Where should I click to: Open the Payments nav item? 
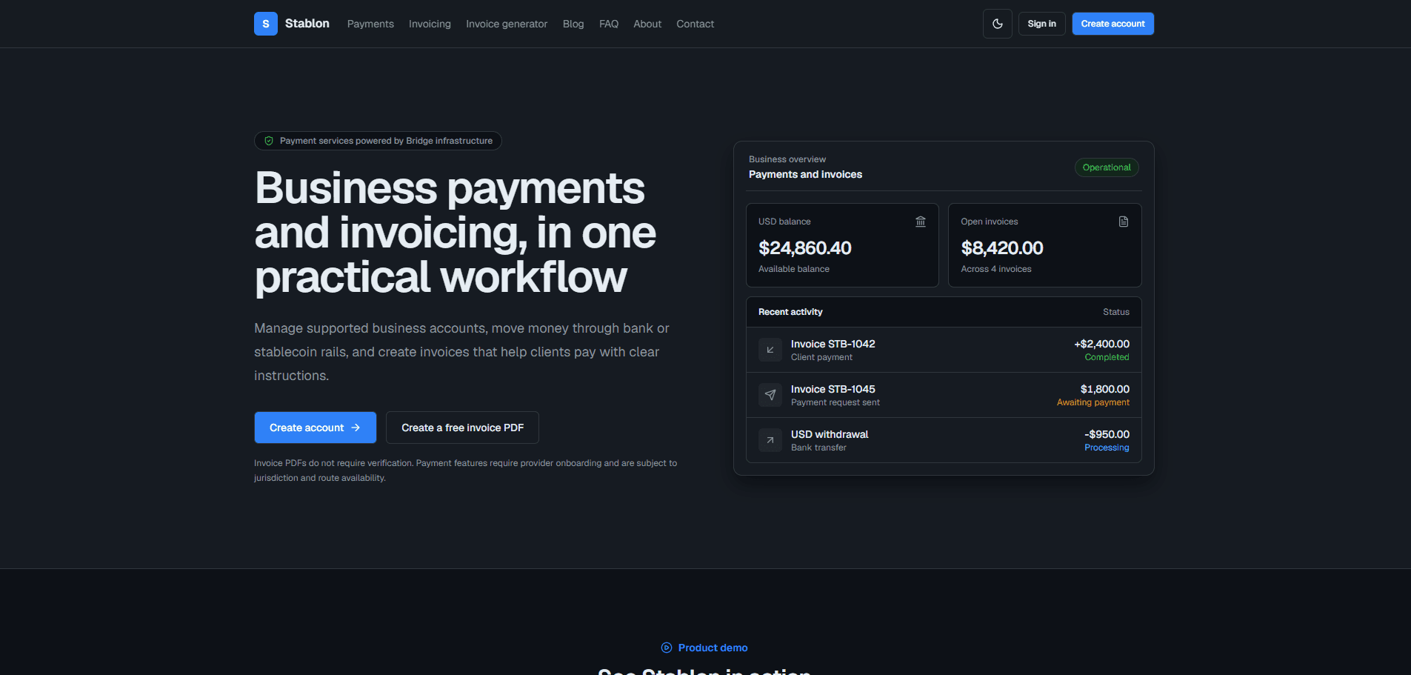(370, 24)
